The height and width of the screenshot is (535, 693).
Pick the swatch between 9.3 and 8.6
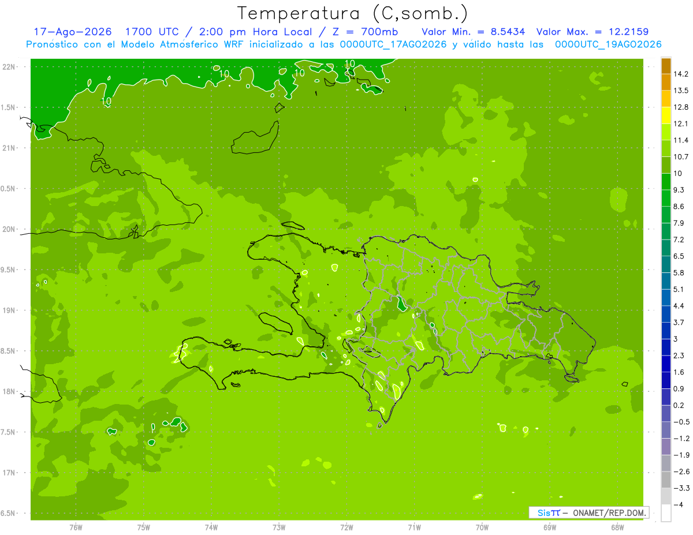(x=666, y=198)
